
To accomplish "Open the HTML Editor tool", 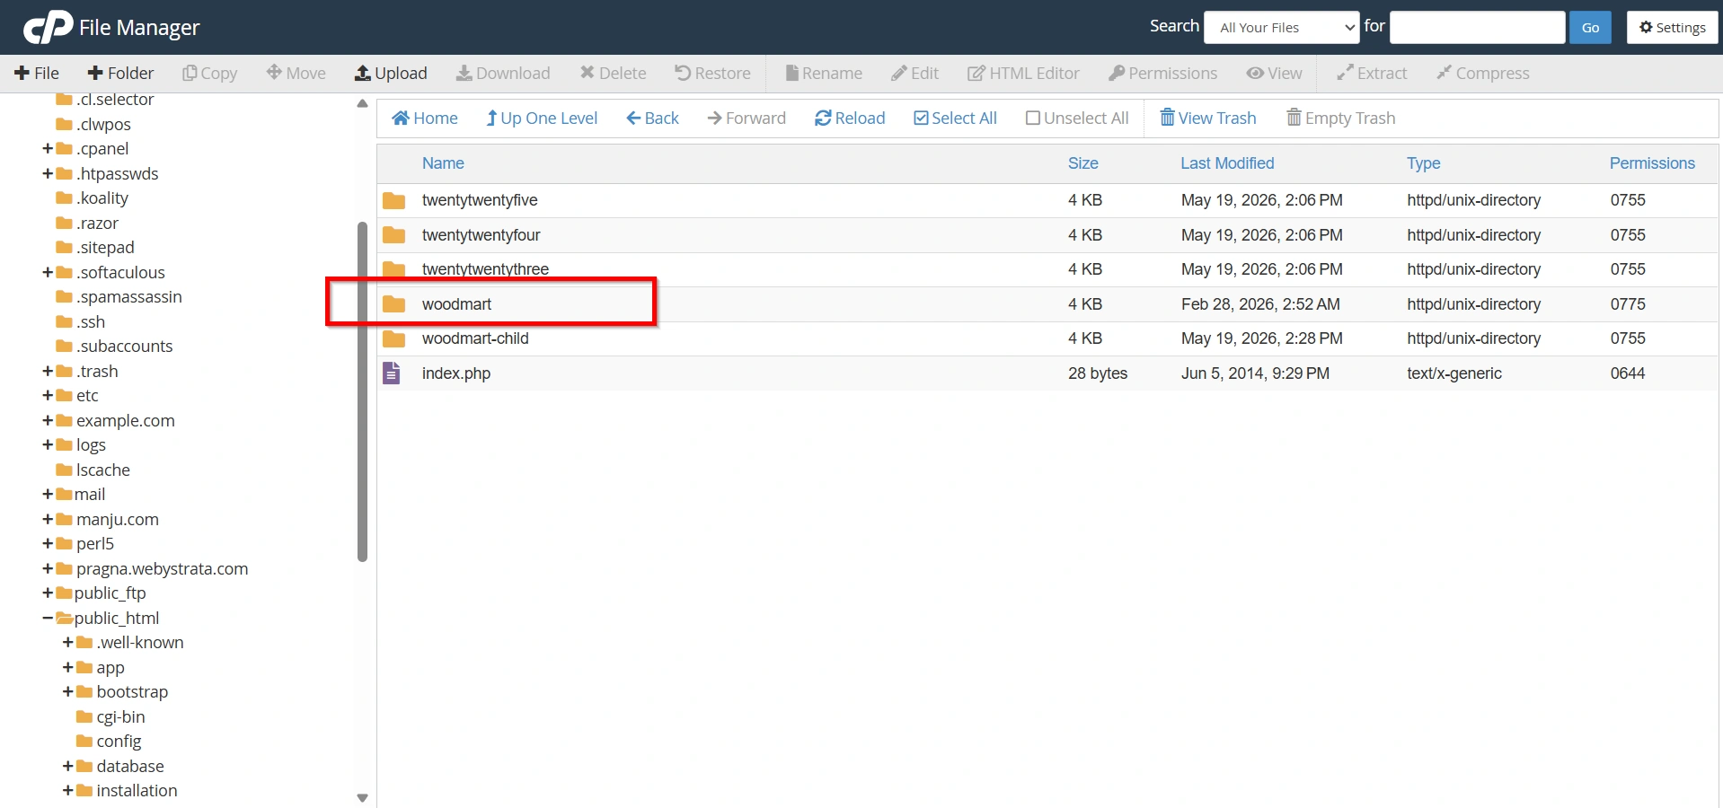I will [1023, 73].
